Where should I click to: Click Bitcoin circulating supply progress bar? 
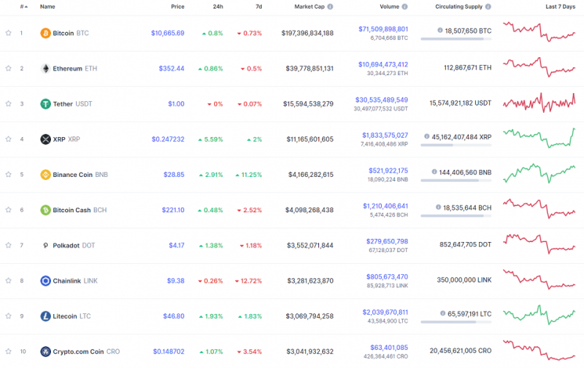456,38
